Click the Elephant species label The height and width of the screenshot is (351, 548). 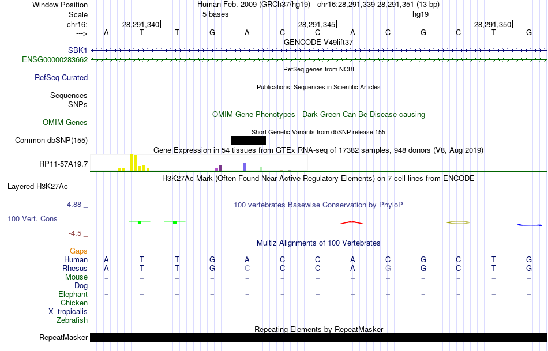73,295
